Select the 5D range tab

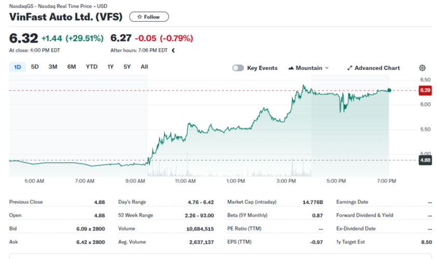[x=35, y=67]
